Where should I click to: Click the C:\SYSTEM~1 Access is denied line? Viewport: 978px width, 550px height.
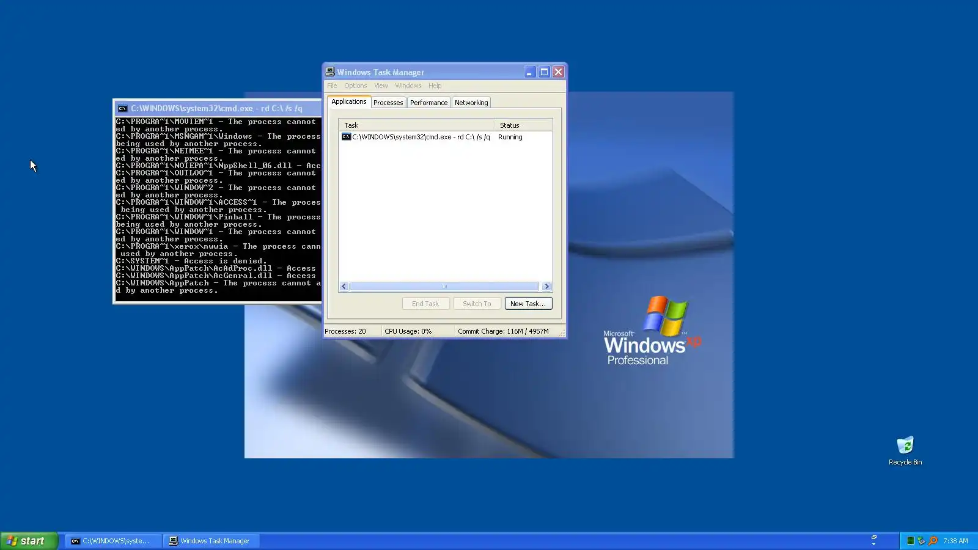click(x=191, y=261)
